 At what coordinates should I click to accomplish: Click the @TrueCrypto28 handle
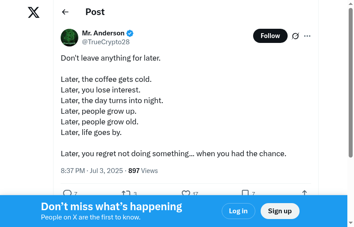coord(106,42)
